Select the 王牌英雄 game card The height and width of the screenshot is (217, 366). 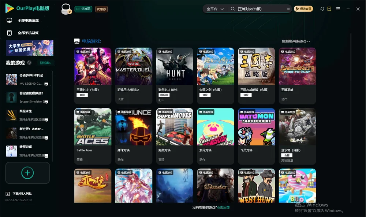[297, 76]
